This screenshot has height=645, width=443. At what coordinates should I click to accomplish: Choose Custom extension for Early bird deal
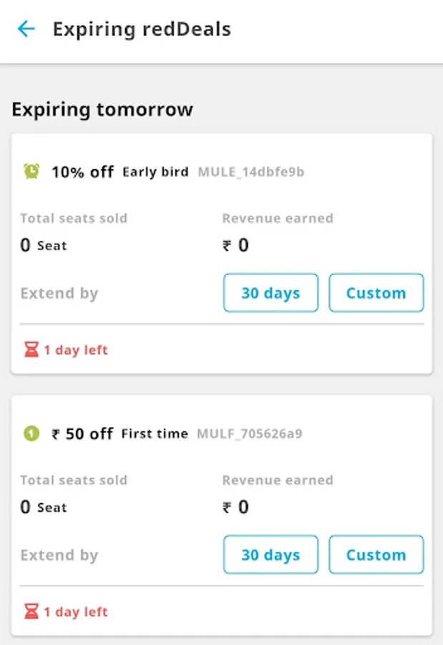(376, 293)
